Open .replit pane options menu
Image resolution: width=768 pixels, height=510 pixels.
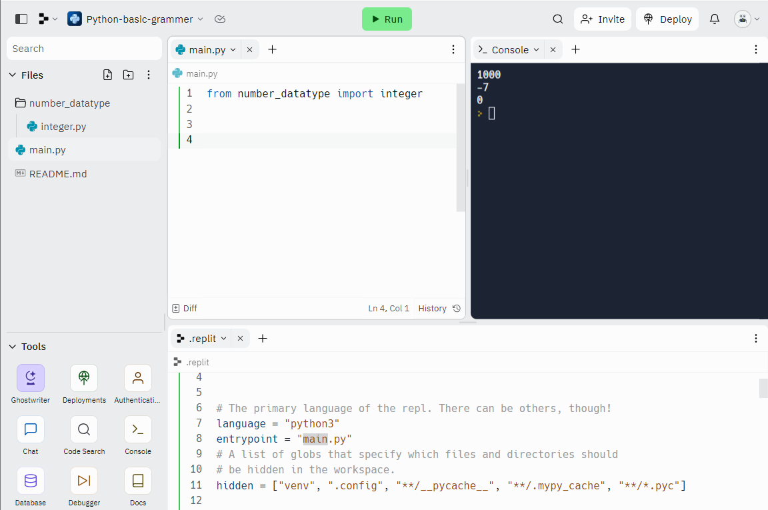pyautogui.click(x=756, y=339)
